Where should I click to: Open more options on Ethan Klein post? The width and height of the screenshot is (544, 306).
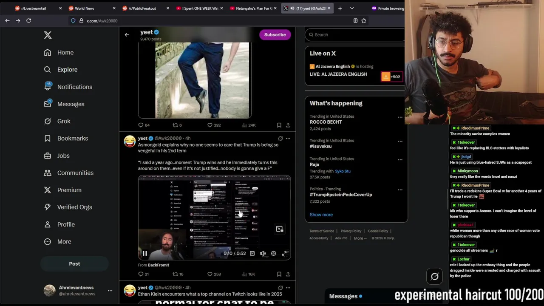(288, 288)
